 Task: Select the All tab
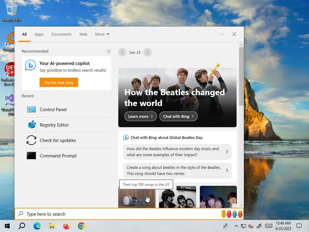(24, 34)
